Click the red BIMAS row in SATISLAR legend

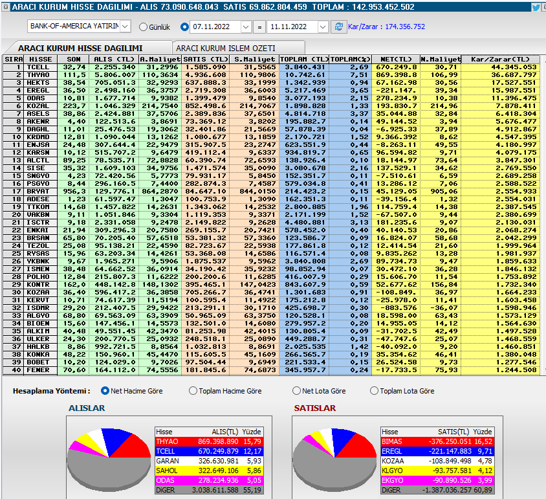pyautogui.click(x=437, y=441)
